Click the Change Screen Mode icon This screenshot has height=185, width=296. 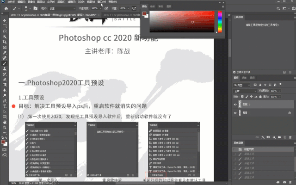[x=4, y=155]
